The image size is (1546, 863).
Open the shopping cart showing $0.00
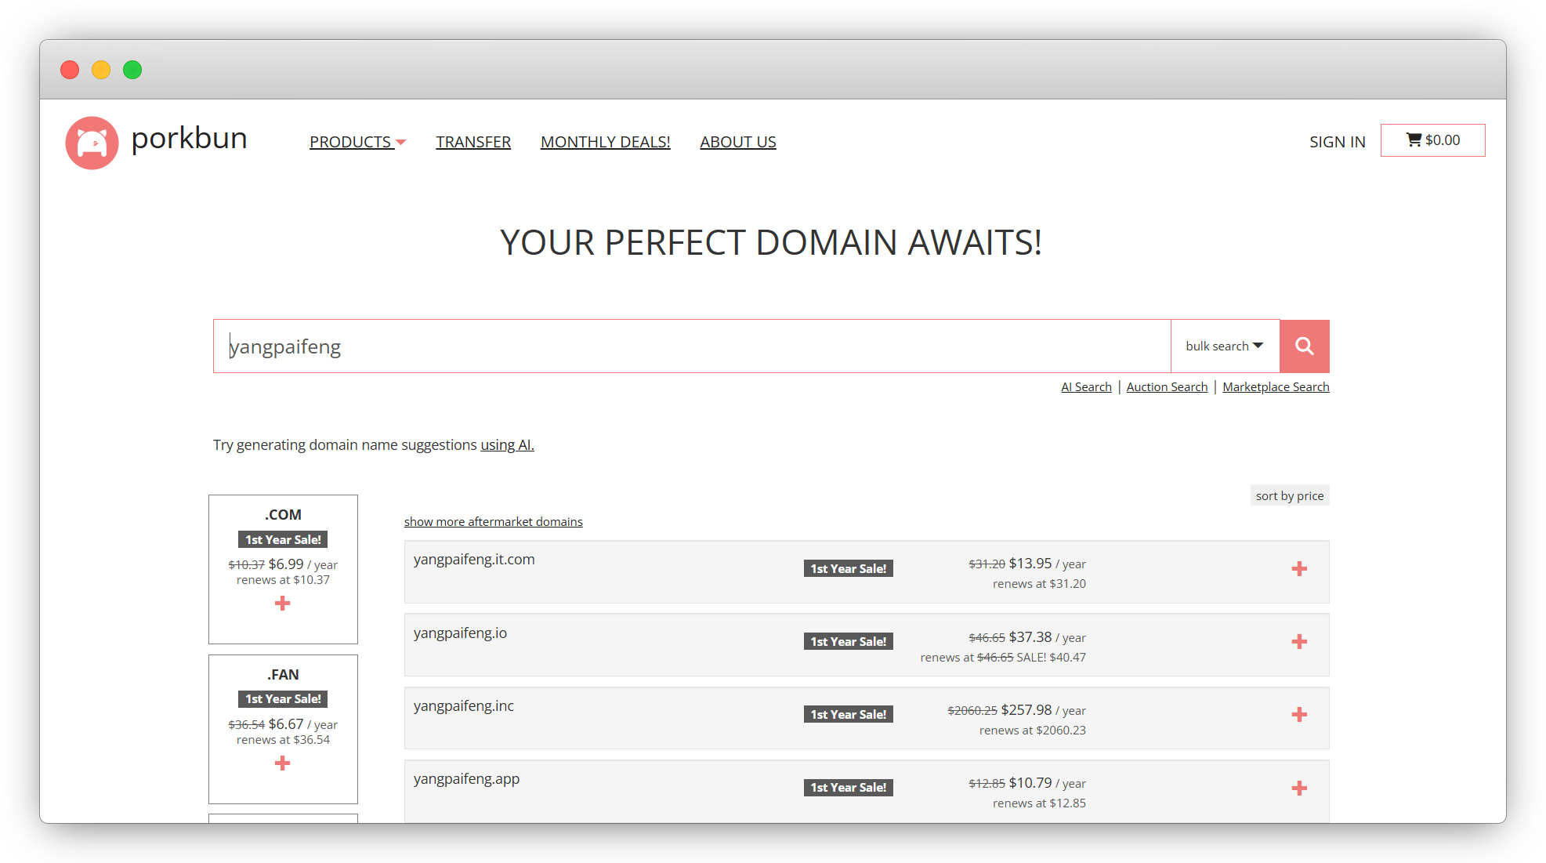(1432, 140)
